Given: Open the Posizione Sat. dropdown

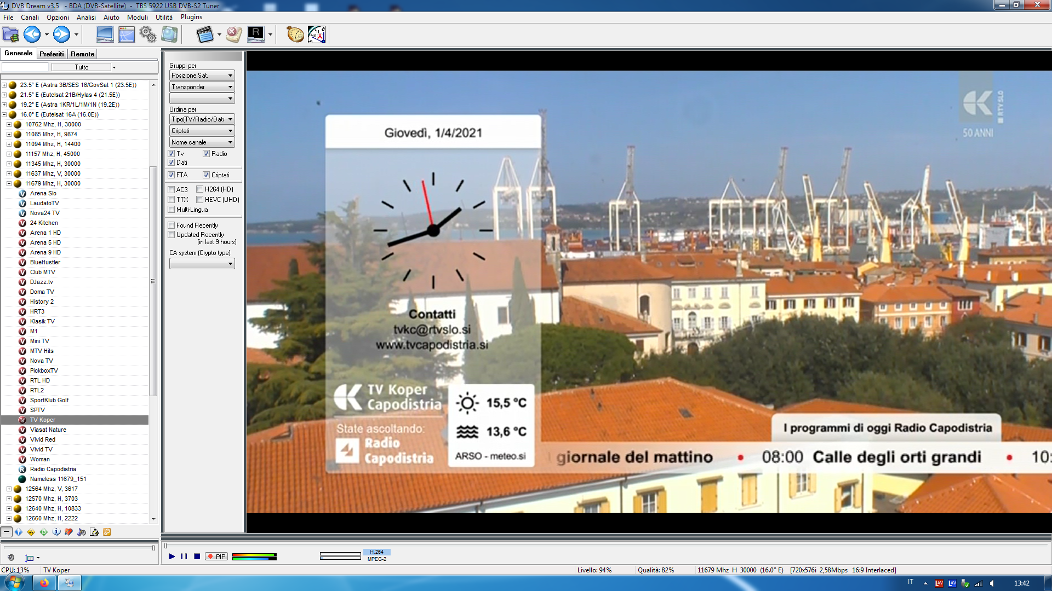Looking at the screenshot, I should (x=202, y=76).
